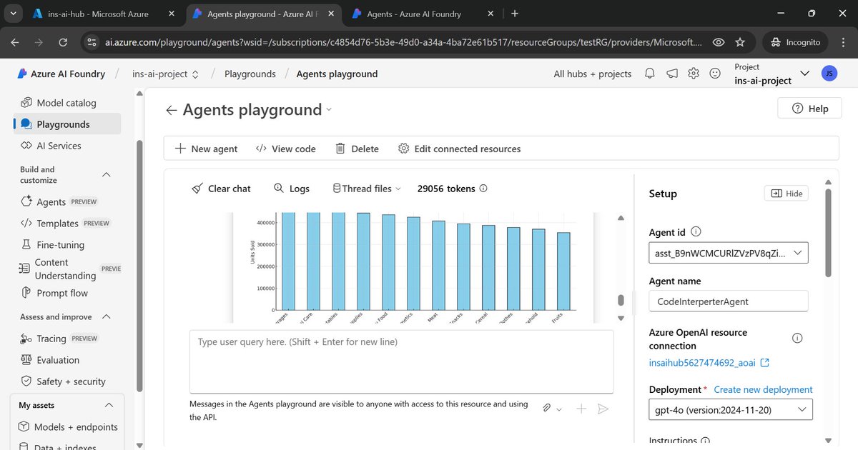Click Create new deployment link

[763, 389]
